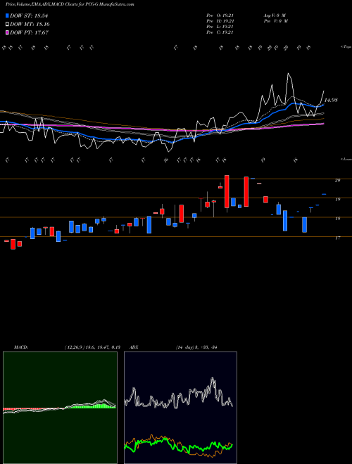This screenshot has height=464, width=352.
Task: Click the 'ADX' panel heading
Action: click(x=134, y=347)
